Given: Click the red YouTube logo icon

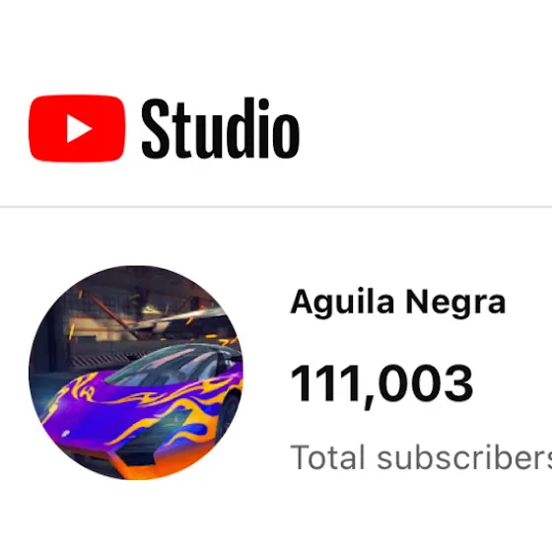Looking at the screenshot, I should pyautogui.click(x=77, y=128).
